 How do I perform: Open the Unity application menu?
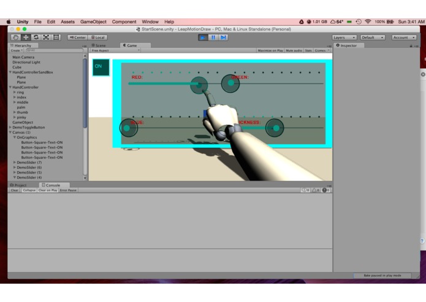point(23,21)
